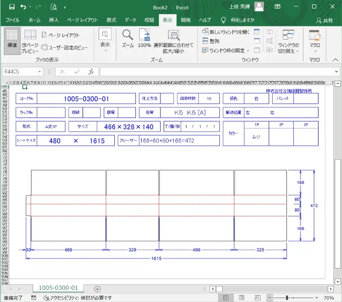The width and height of the screenshot is (342, 302).
Task: Open the 数式 formulas ribbon tab
Action: click(x=111, y=20)
